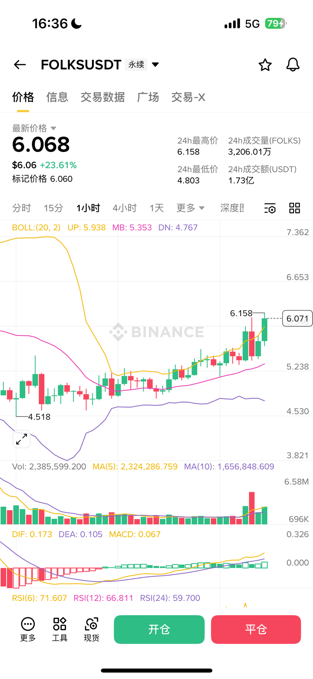313x679 pixels.
Task: Open the 交易-X tab
Action: tap(188, 97)
